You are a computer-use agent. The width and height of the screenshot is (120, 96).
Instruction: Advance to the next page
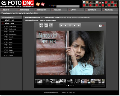[75, 26]
